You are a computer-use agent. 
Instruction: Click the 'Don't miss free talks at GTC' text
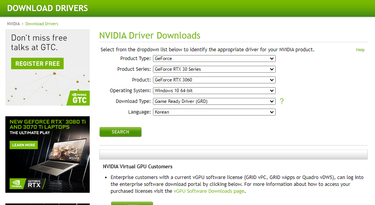[39, 42]
